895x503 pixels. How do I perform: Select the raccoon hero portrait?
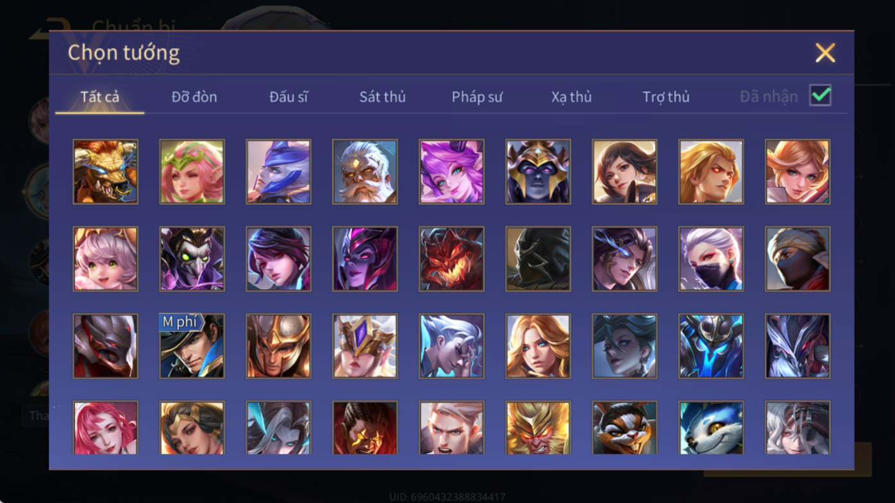coord(624,428)
